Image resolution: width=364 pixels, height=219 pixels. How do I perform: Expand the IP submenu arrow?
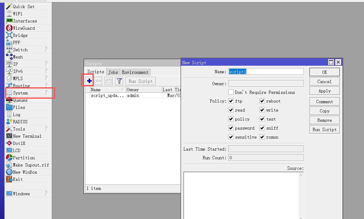pos(47,64)
